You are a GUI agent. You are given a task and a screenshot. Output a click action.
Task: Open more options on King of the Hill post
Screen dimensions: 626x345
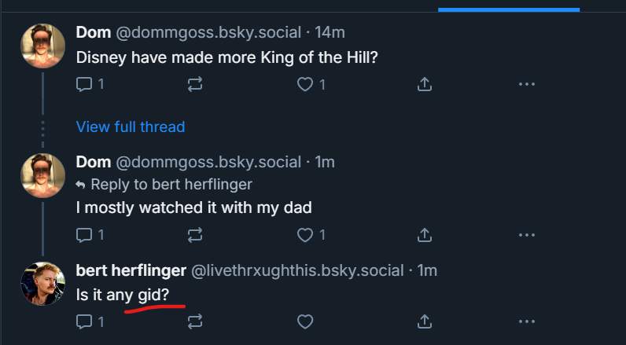(526, 83)
